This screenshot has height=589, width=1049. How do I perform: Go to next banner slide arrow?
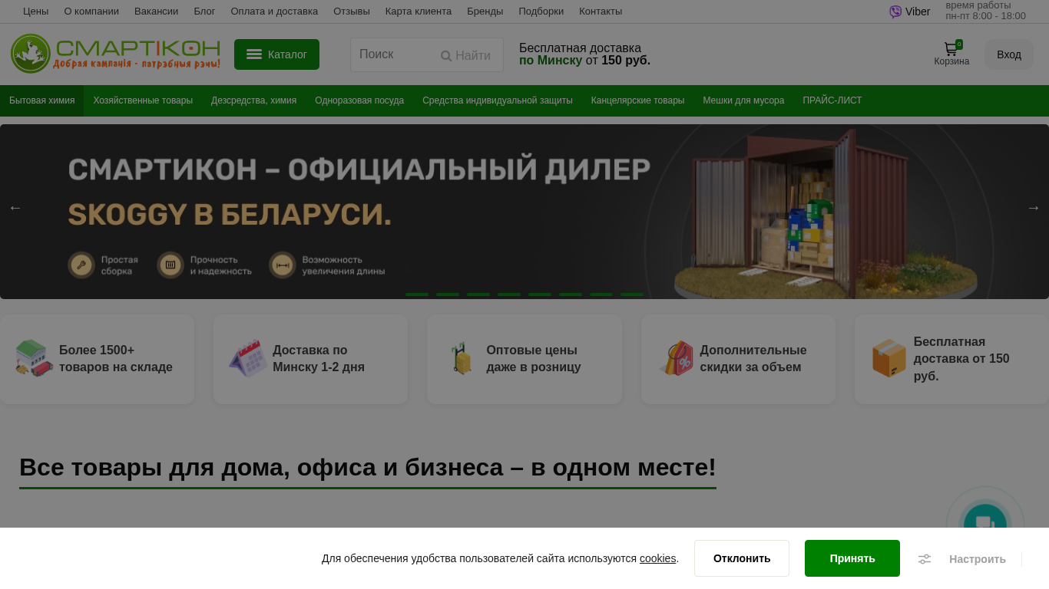(1033, 208)
